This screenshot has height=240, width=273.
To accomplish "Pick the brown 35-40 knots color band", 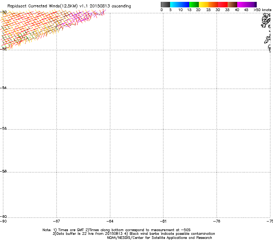I will (x=232, y=4).
